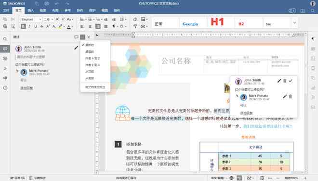Toggle subscript formatting
This screenshot has height=181, width=318.
[x=54, y=26]
